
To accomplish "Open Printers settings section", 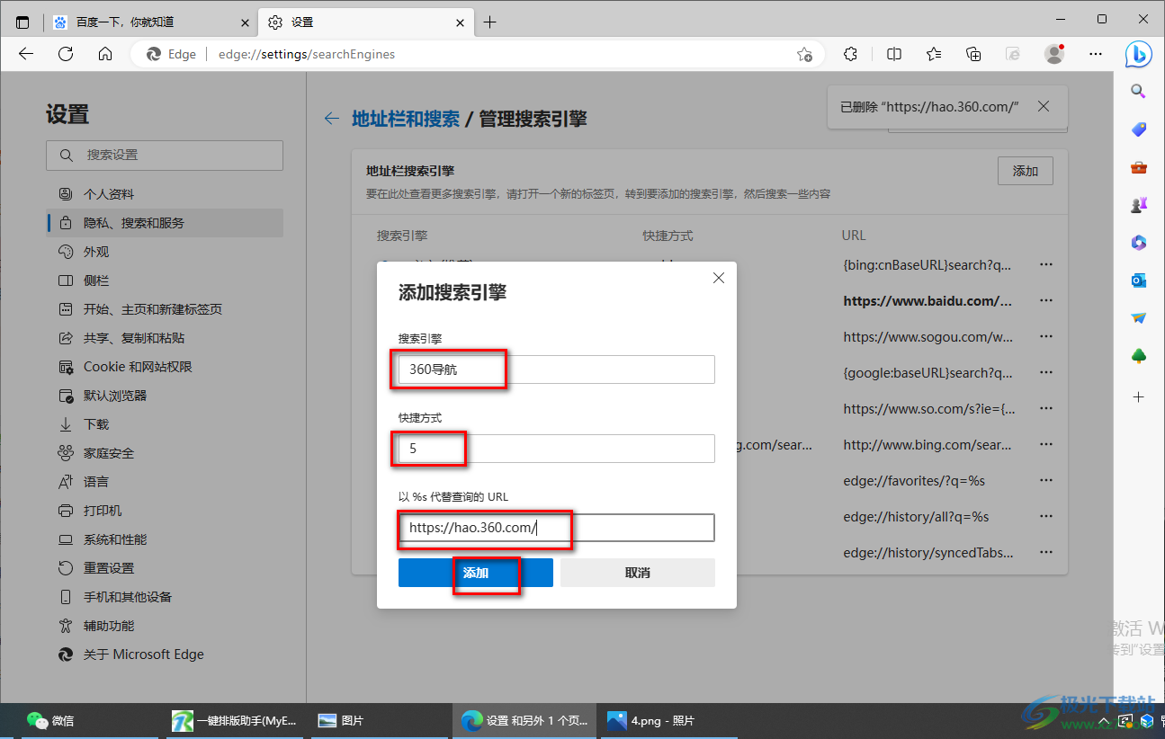I will point(165,511).
